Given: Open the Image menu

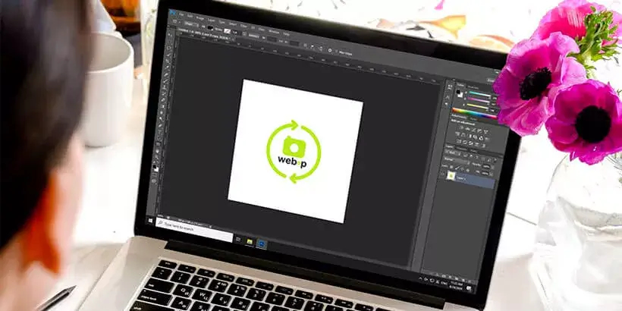Looking at the screenshot, I should pos(199,18).
